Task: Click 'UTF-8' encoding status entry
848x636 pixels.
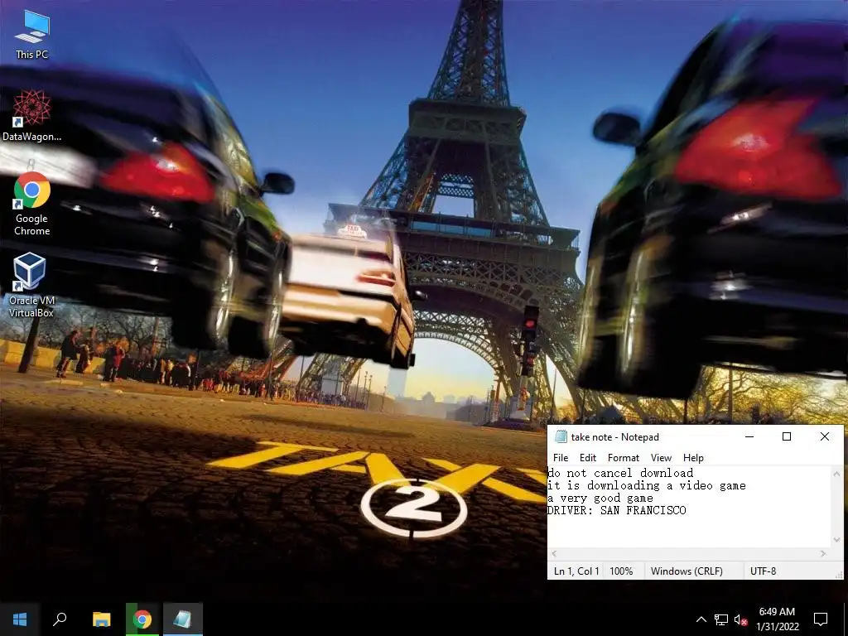Action: click(763, 571)
